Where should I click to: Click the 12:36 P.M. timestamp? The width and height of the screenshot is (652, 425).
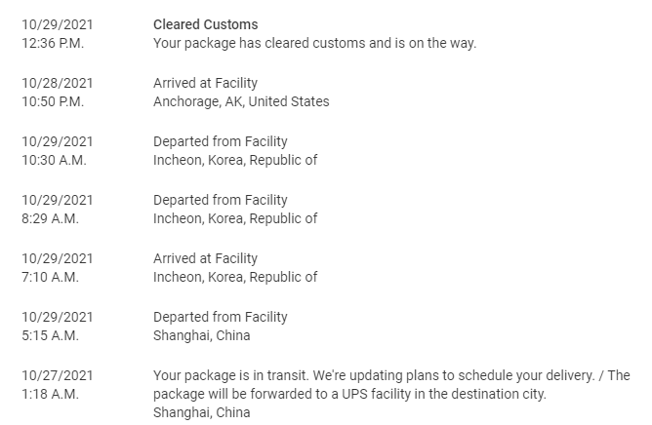(x=53, y=44)
